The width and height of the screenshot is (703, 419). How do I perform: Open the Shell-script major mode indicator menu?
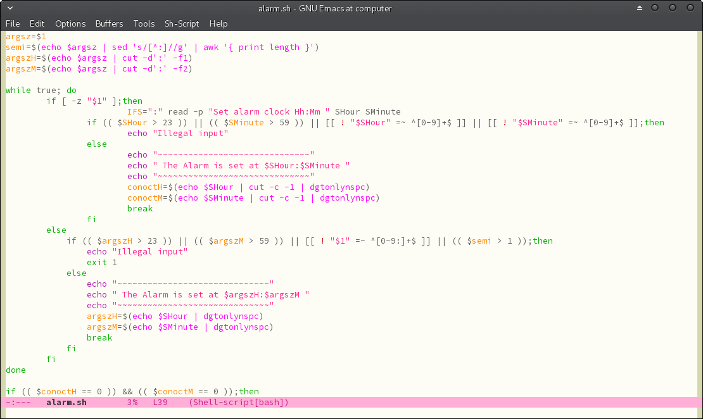[x=238, y=403]
